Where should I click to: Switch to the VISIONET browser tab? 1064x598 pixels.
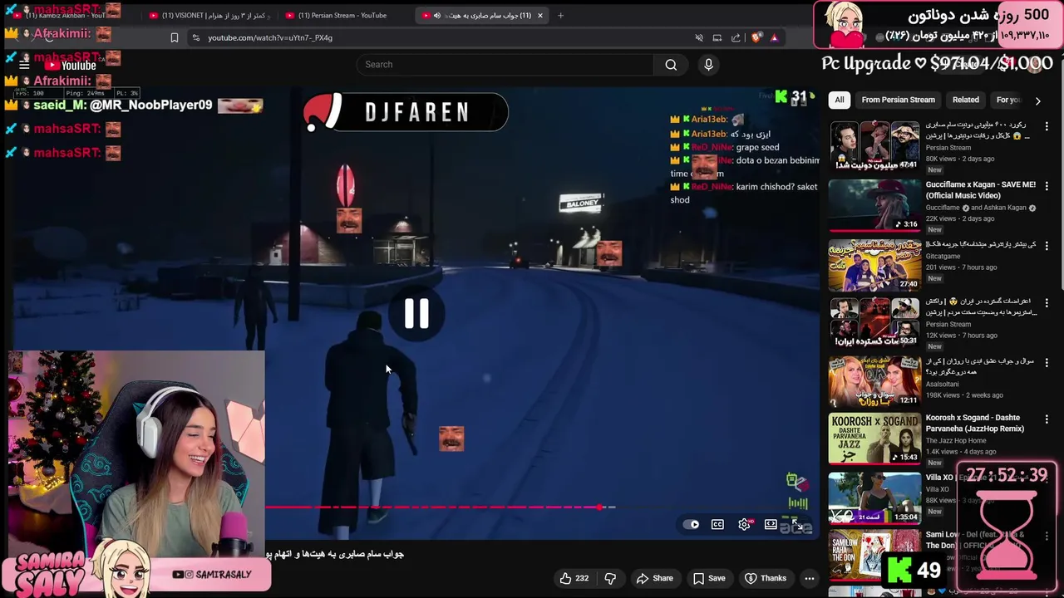click(x=212, y=15)
